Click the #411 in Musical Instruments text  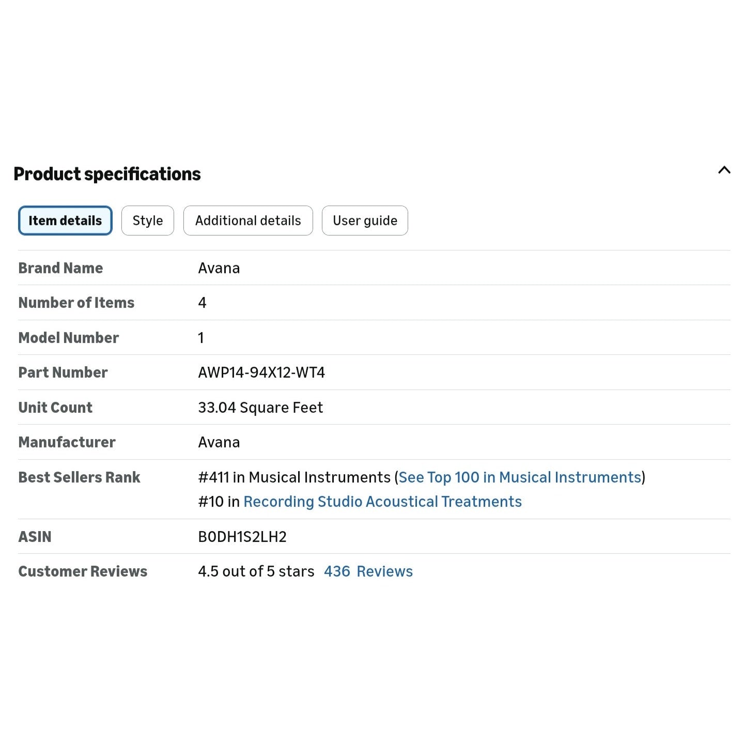pos(295,477)
